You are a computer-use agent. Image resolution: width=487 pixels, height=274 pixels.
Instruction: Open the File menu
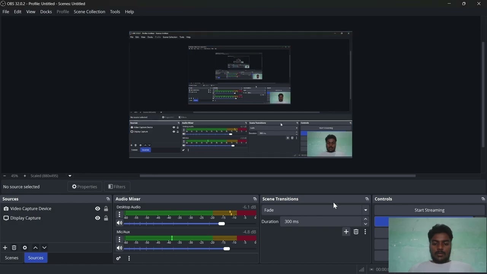click(x=6, y=12)
